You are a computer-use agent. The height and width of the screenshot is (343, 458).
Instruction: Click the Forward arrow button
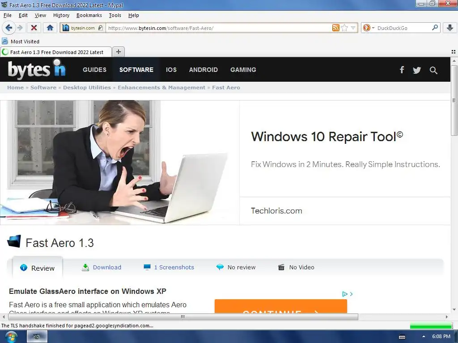[20, 28]
